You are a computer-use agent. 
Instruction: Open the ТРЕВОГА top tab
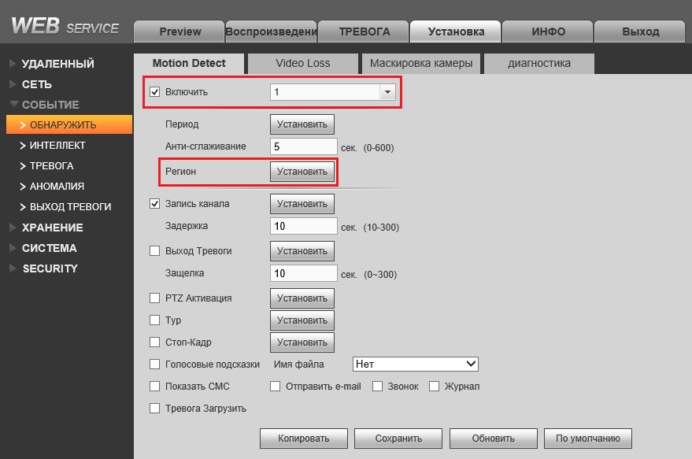364,31
